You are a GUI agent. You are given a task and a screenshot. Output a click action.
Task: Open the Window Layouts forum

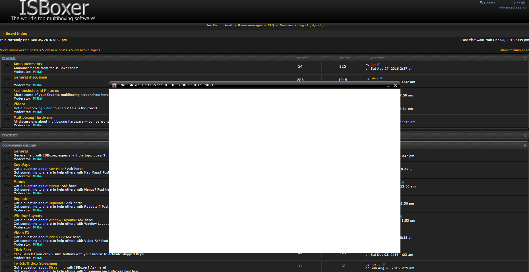click(x=28, y=216)
